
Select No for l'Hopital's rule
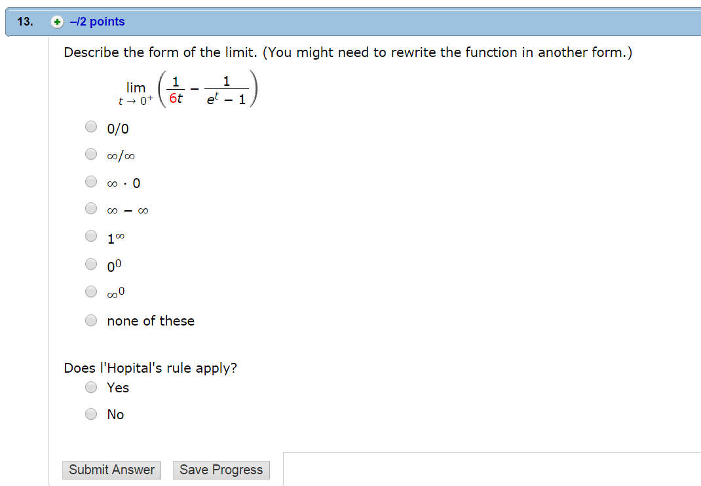coord(91,413)
